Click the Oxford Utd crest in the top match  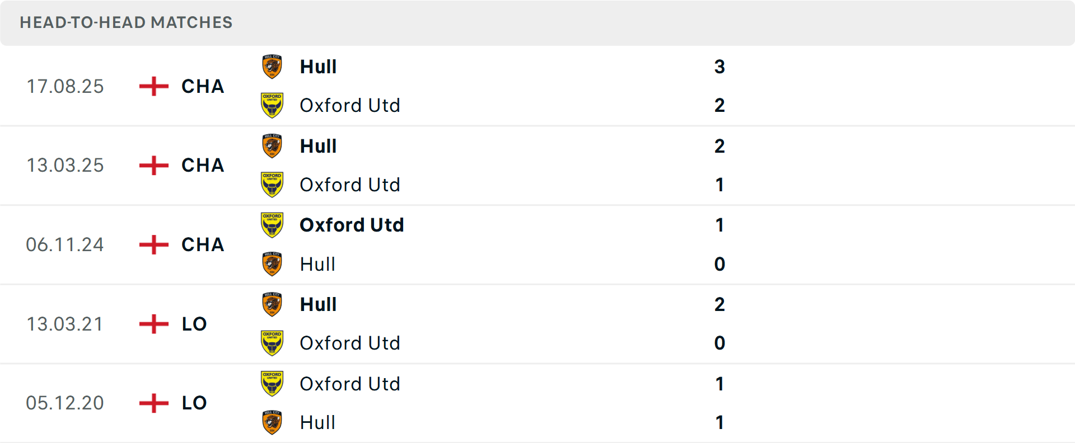click(273, 105)
